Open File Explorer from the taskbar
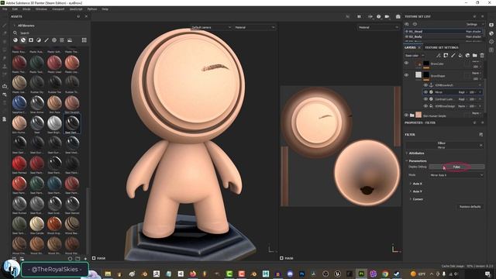 tap(108, 274)
